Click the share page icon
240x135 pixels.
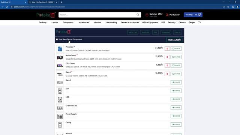(224, 7)
